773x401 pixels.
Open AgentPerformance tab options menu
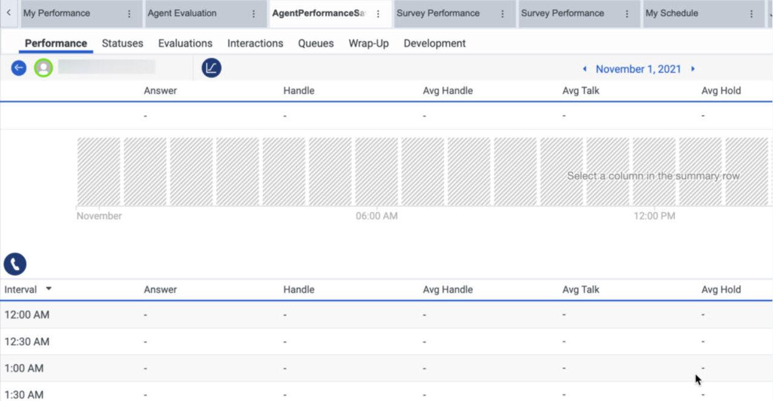click(378, 13)
